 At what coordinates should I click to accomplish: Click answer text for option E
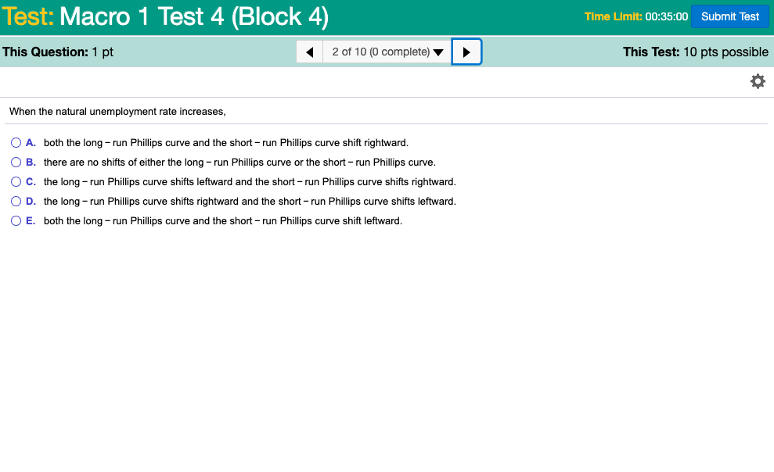(221, 220)
